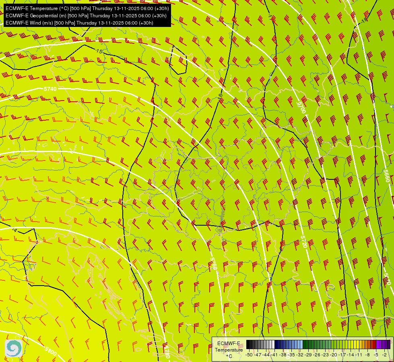Pick the bright yellow swatch above -14
The height and width of the screenshot is (362, 394).
tap(352, 344)
